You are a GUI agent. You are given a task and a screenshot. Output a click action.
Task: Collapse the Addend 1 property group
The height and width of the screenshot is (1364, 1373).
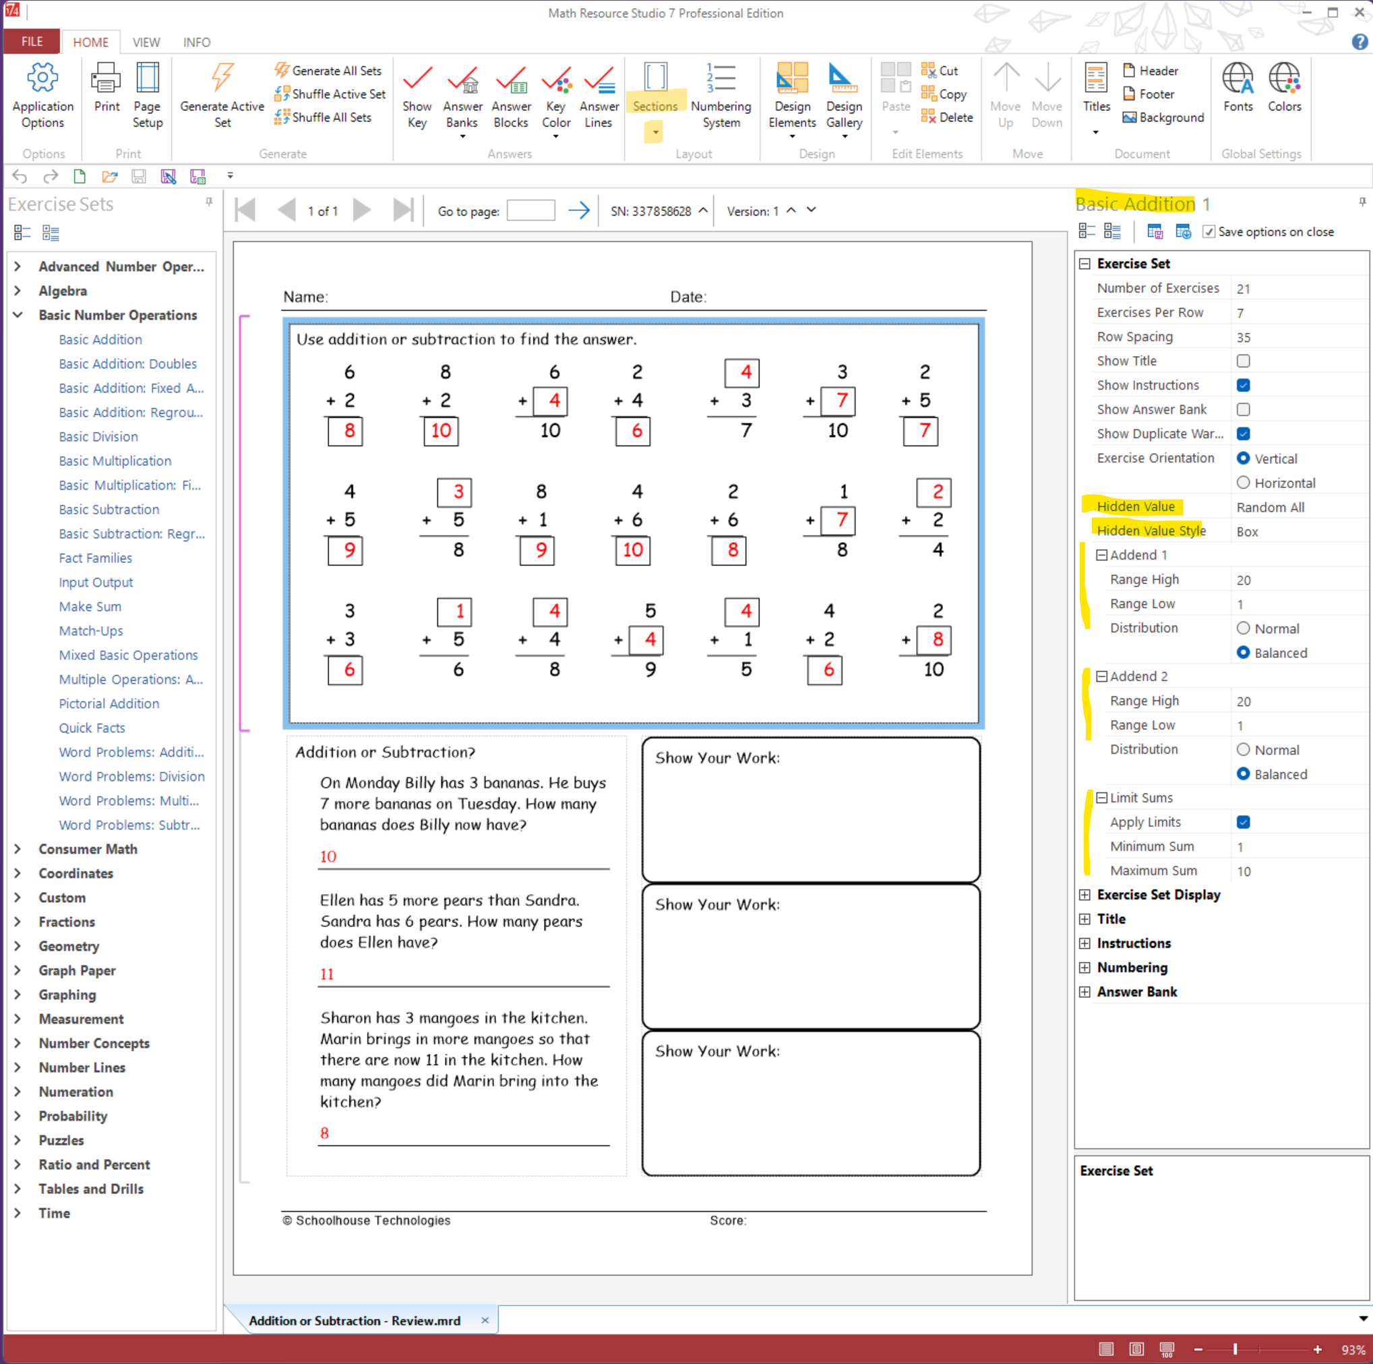coord(1101,555)
